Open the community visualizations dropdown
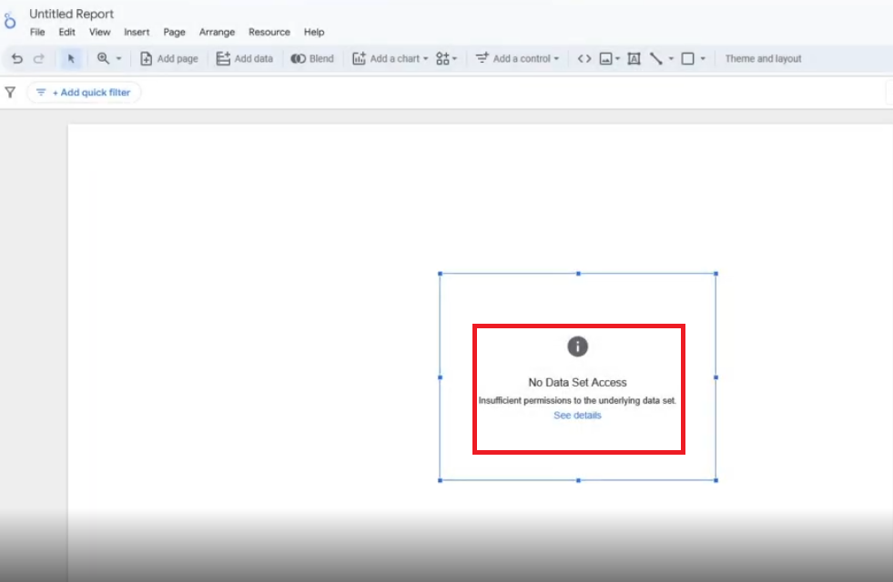Screen dimensions: 893x582 [446, 58]
